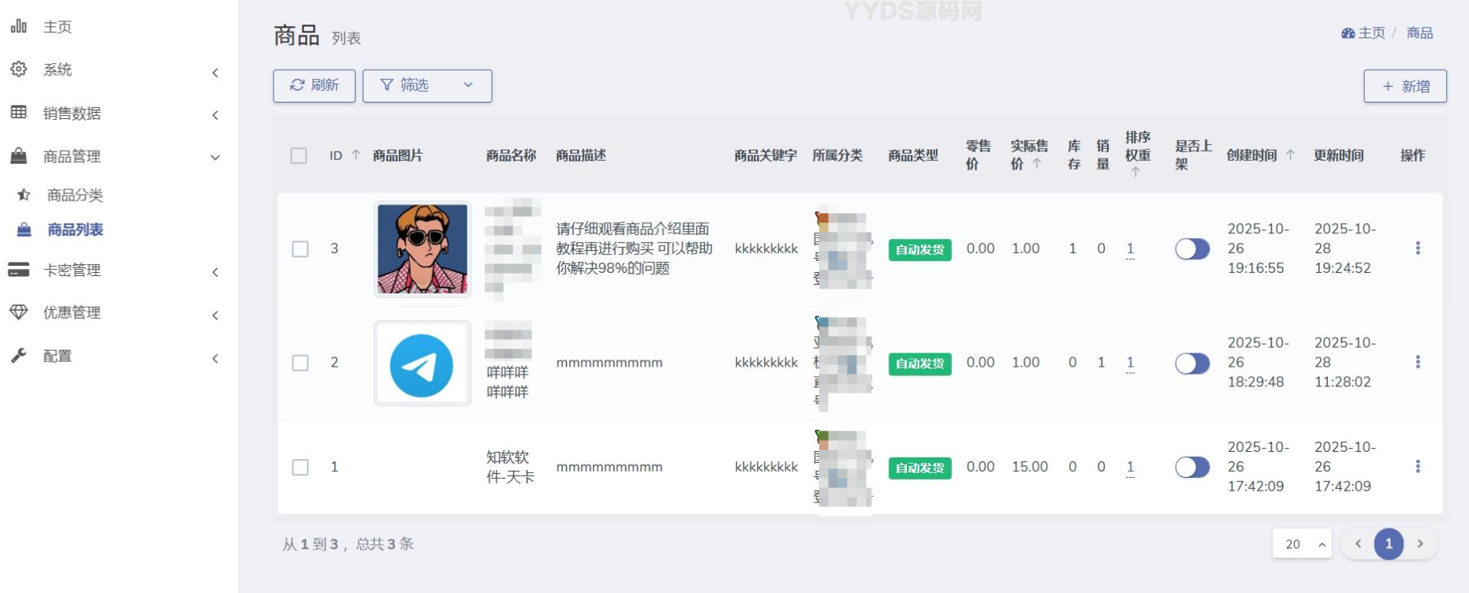Sort by 实际售价 using the arrow icon
The width and height of the screenshot is (1469, 593).
[x=1037, y=163]
